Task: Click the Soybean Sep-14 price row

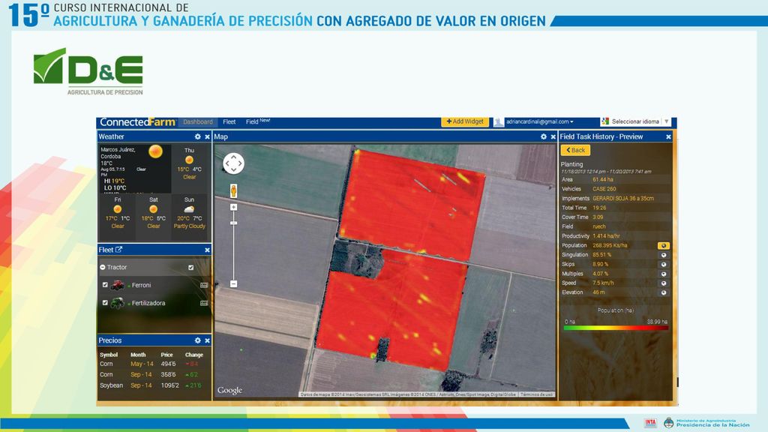Action: click(x=151, y=385)
